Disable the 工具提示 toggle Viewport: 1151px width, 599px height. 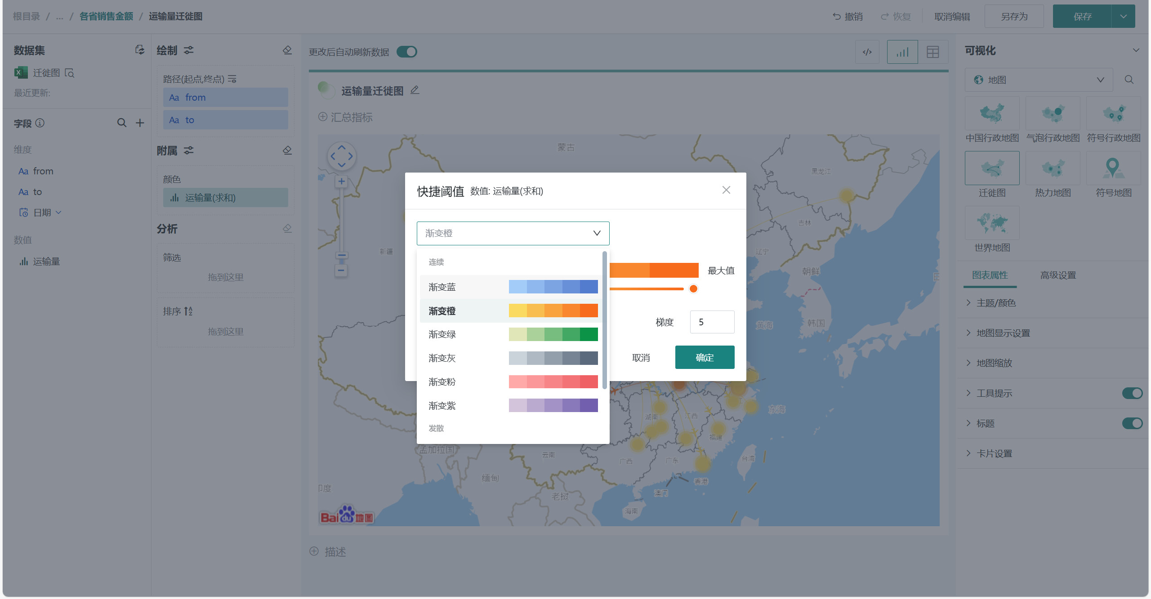click(x=1132, y=393)
